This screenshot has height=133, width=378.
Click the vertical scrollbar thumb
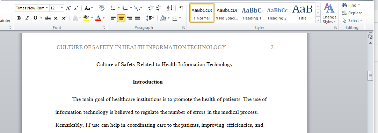click(370, 76)
